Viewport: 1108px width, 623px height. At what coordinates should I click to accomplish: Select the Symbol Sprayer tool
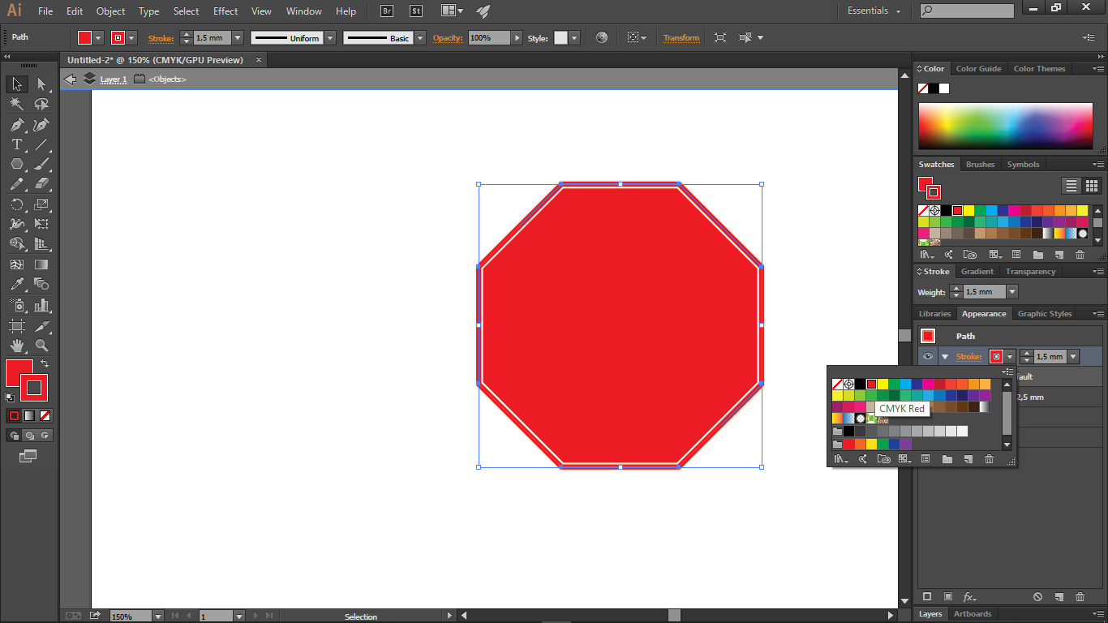[16, 305]
